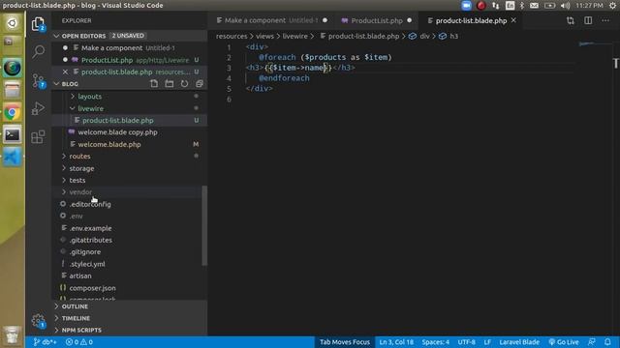Close the product-list.blade.php editor tab

(513, 20)
